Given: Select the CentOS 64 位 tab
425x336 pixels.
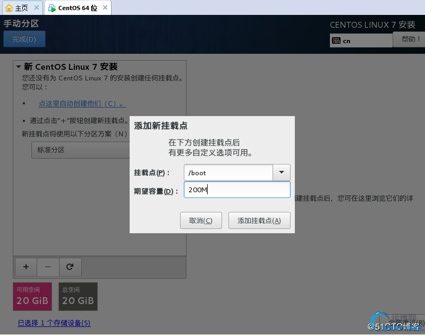Looking at the screenshot, I should click(x=78, y=8).
